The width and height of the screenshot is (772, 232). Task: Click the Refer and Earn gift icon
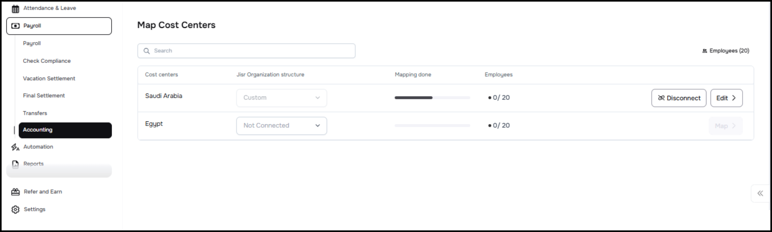click(x=15, y=192)
